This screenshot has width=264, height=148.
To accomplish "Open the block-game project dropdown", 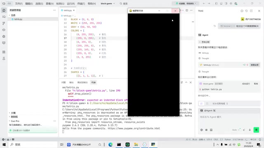I will 108,4.
